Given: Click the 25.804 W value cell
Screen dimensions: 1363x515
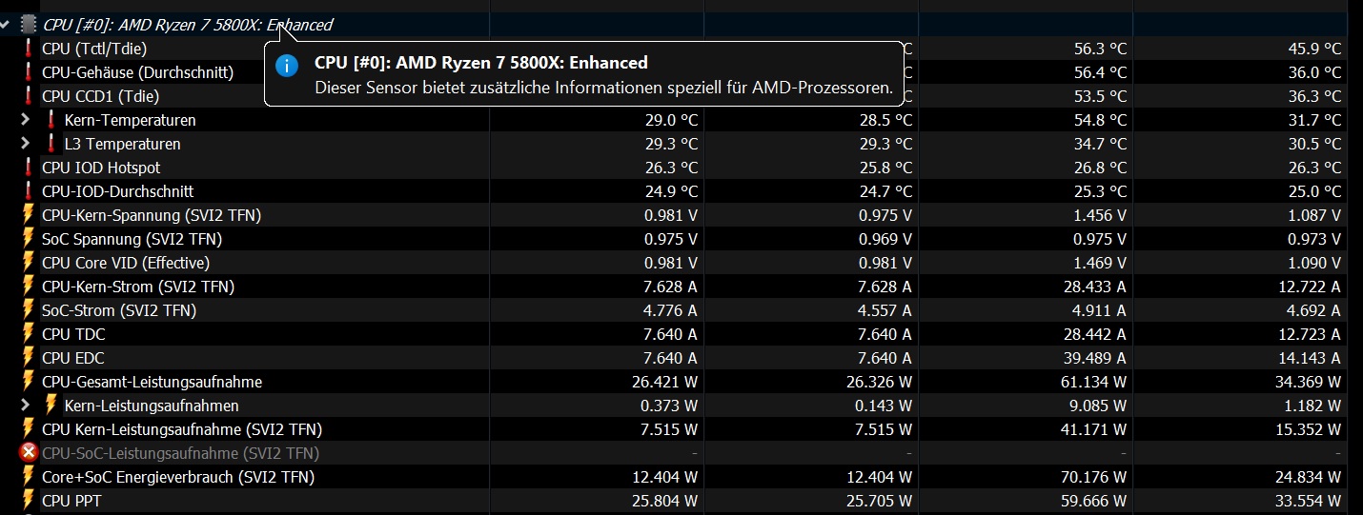Looking at the screenshot, I should 662,501.
